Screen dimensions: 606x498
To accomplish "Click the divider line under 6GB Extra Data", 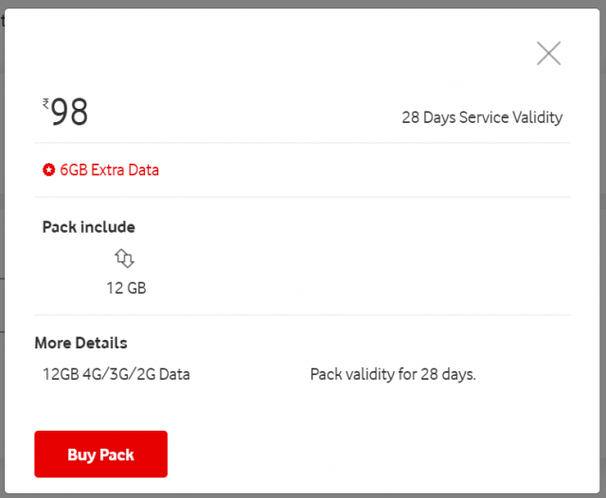I will pyautogui.click(x=303, y=197).
